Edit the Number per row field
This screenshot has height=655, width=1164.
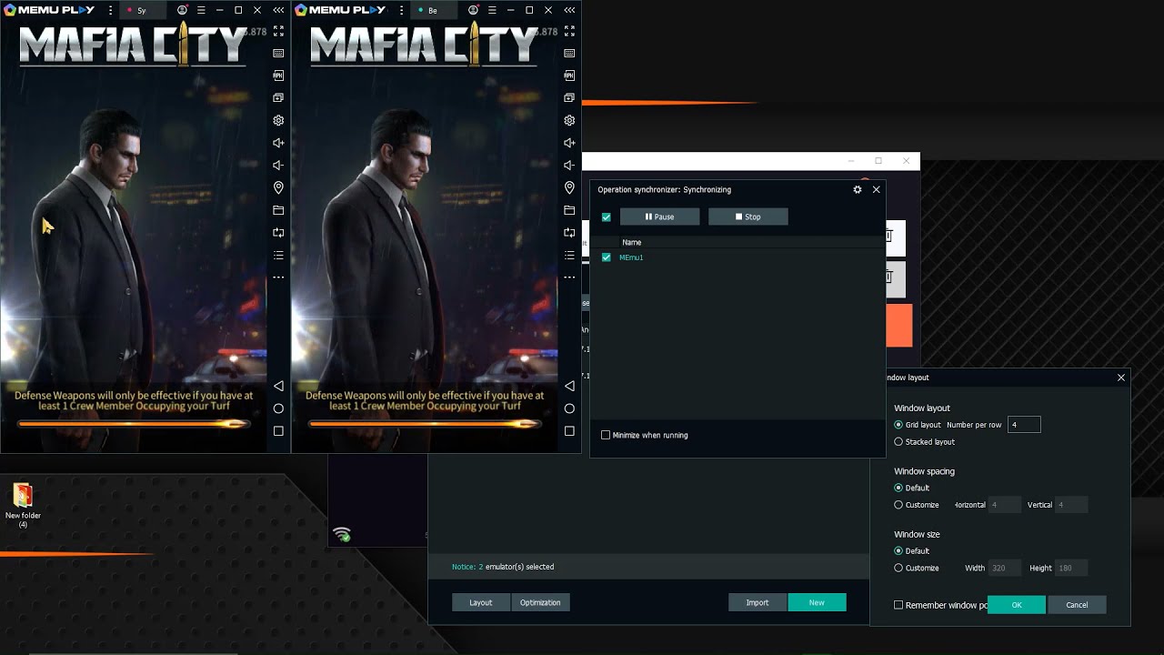[1024, 425]
